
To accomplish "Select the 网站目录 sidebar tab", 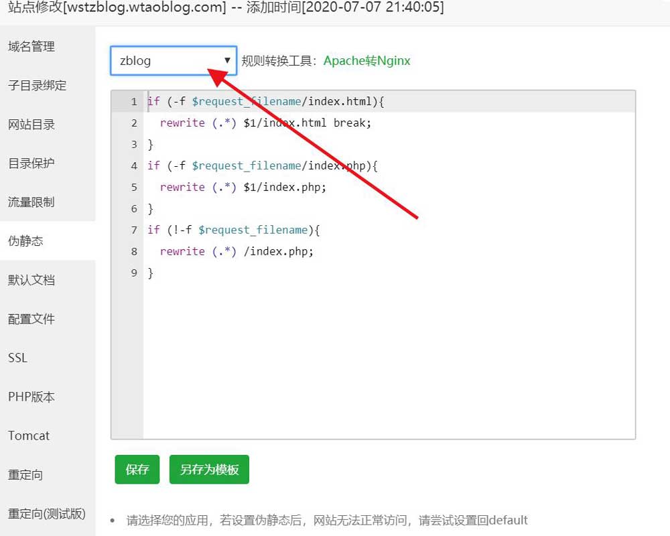I will click(x=31, y=124).
